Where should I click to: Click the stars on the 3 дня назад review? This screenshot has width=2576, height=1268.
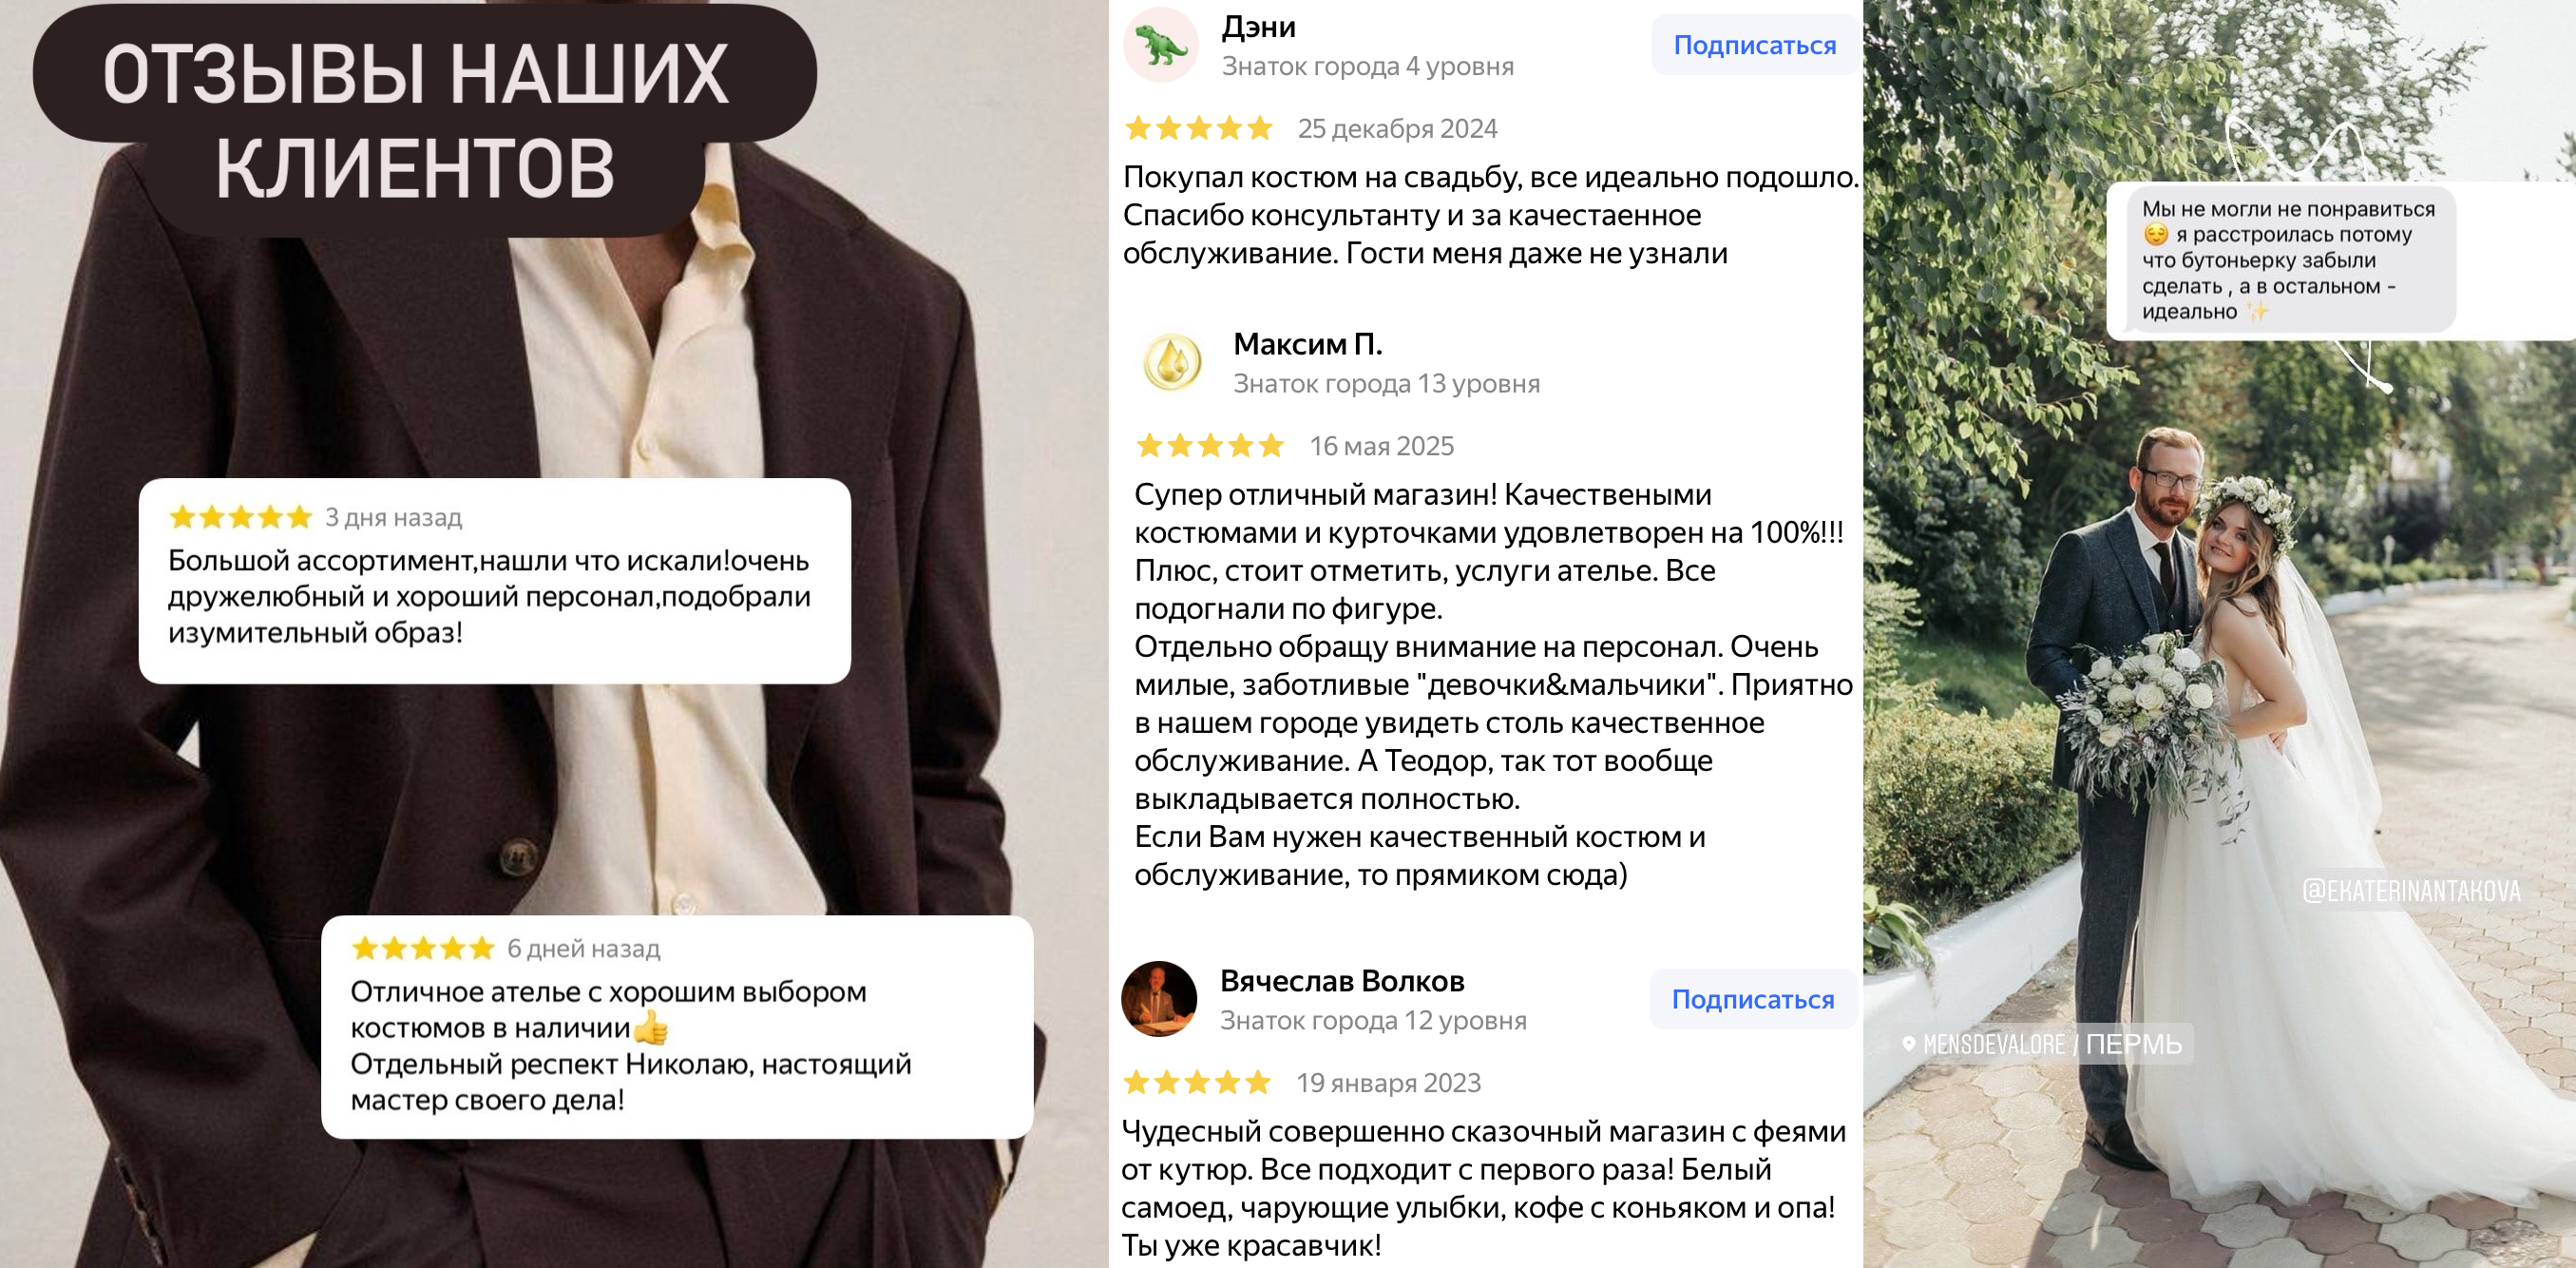[241, 517]
